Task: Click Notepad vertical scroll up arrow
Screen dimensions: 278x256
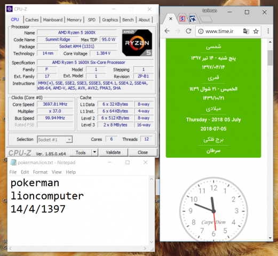Action: (x=152, y=179)
